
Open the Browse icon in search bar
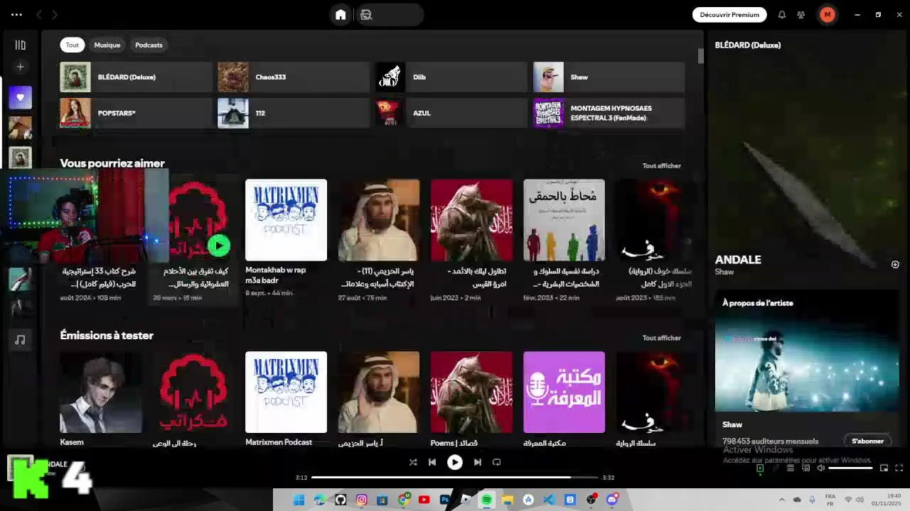click(366, 15)
